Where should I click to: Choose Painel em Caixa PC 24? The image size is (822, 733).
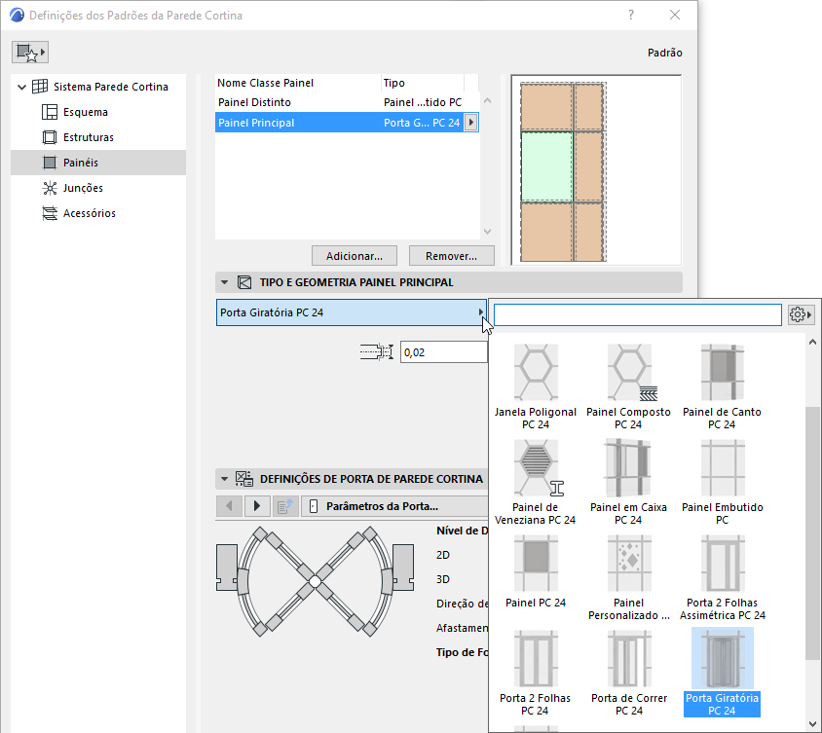[x=628, y=483]
